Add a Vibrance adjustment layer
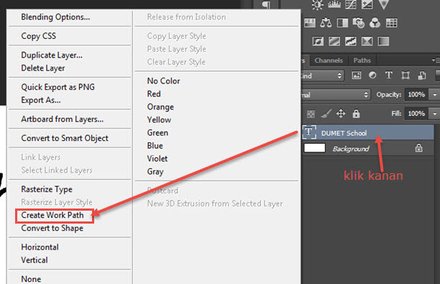440x284 pixels. pos(384,4)
